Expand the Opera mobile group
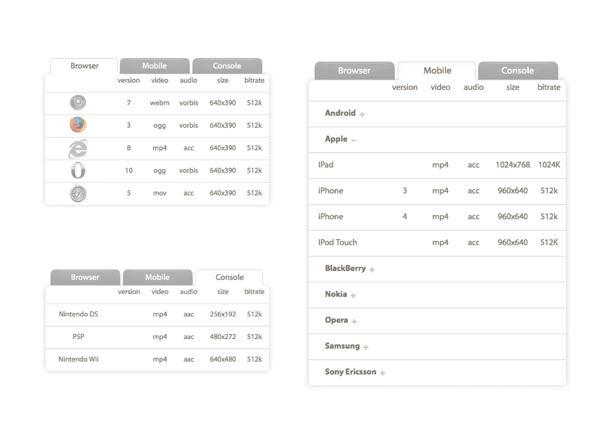 (x=354, y=321)
